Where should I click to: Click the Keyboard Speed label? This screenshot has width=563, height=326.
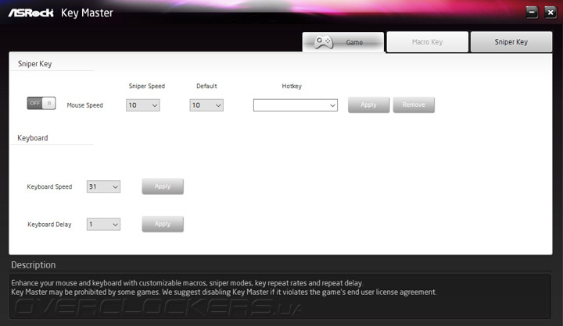click(49, 186)
